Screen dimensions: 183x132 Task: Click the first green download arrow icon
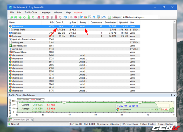pos(11,17)
